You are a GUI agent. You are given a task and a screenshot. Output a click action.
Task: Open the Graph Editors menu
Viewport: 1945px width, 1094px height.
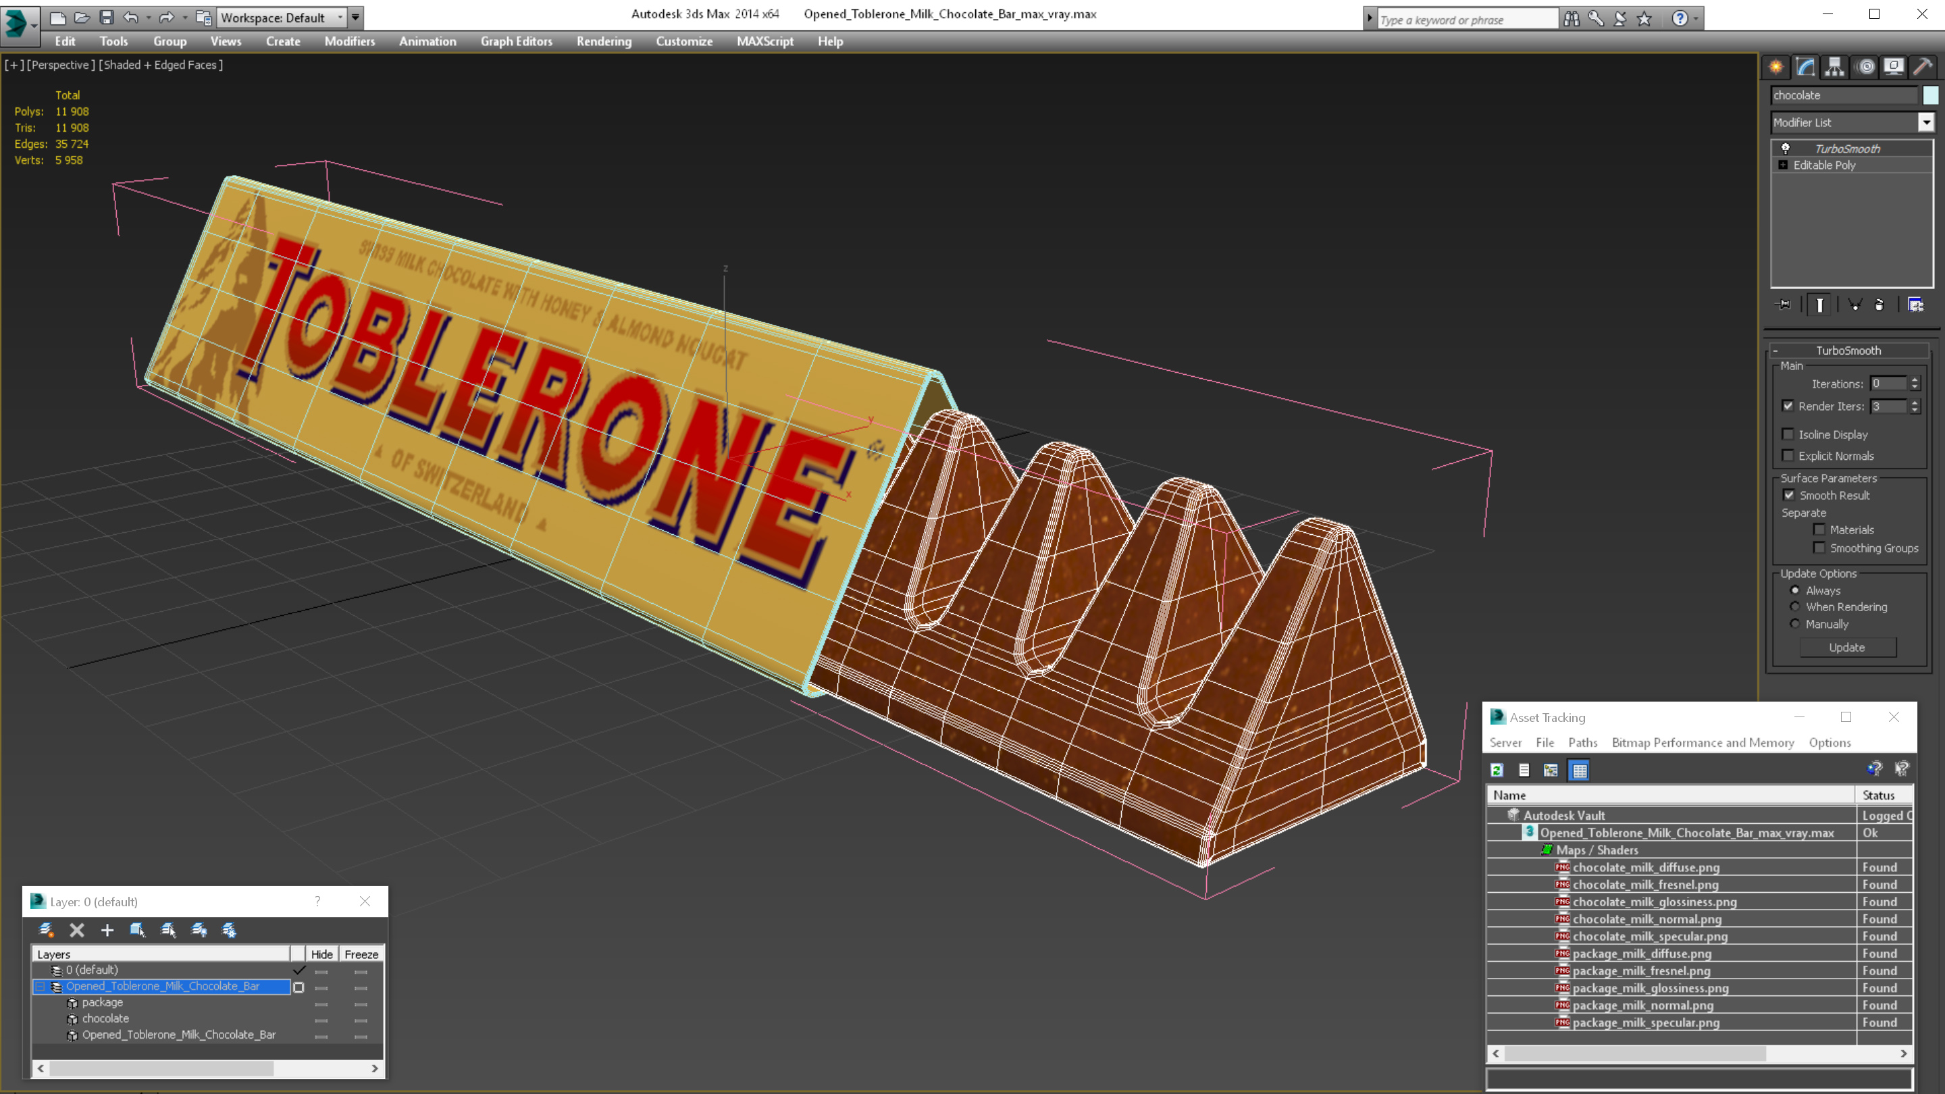(x=517, y=41)
